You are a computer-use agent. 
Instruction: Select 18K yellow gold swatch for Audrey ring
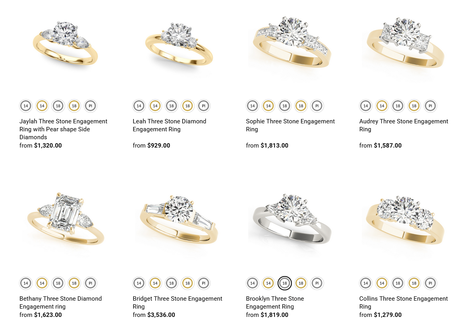(x=414, y=106)
